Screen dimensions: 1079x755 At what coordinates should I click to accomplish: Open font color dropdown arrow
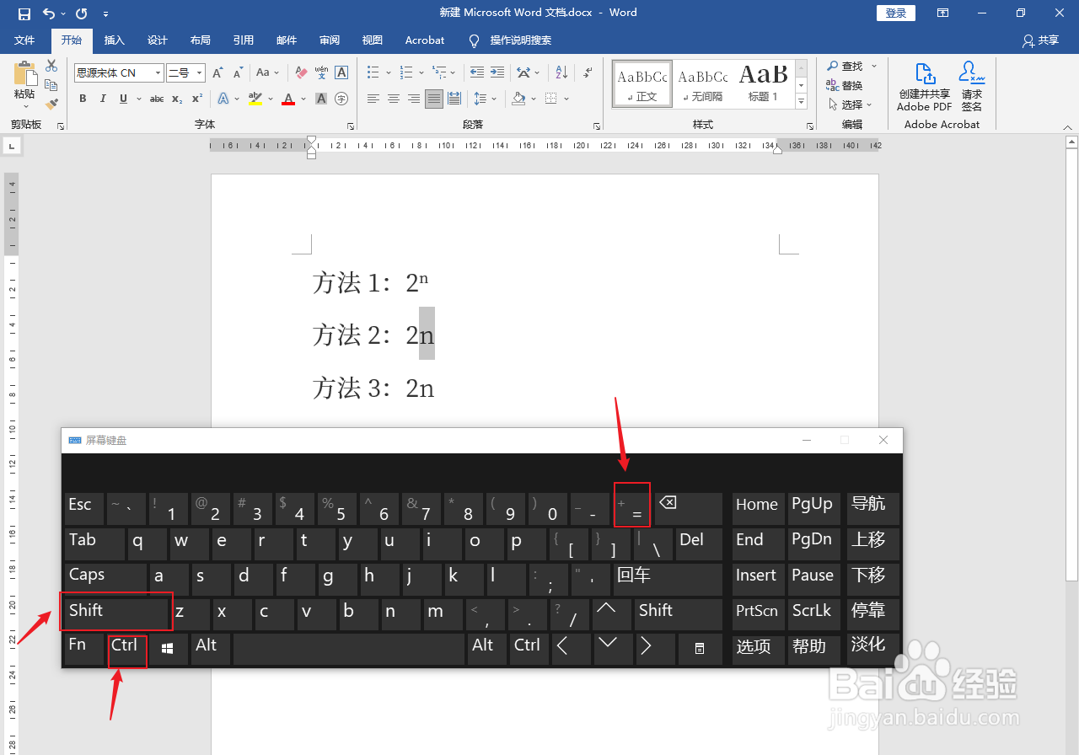[x=303, y=99]
